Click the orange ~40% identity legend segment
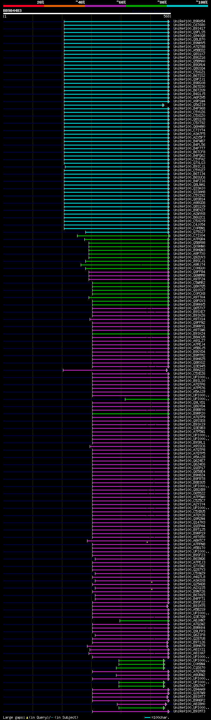The height and width of the screenshot is (720, 211). tap(64, 6)
